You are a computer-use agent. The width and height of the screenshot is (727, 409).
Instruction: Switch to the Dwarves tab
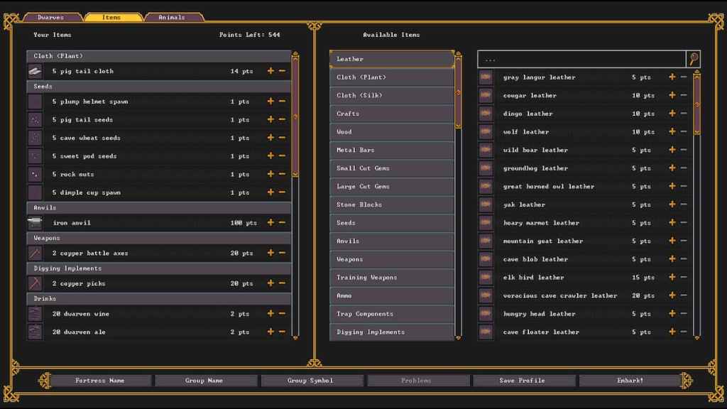pyautogui.click(x=50, y=16)
